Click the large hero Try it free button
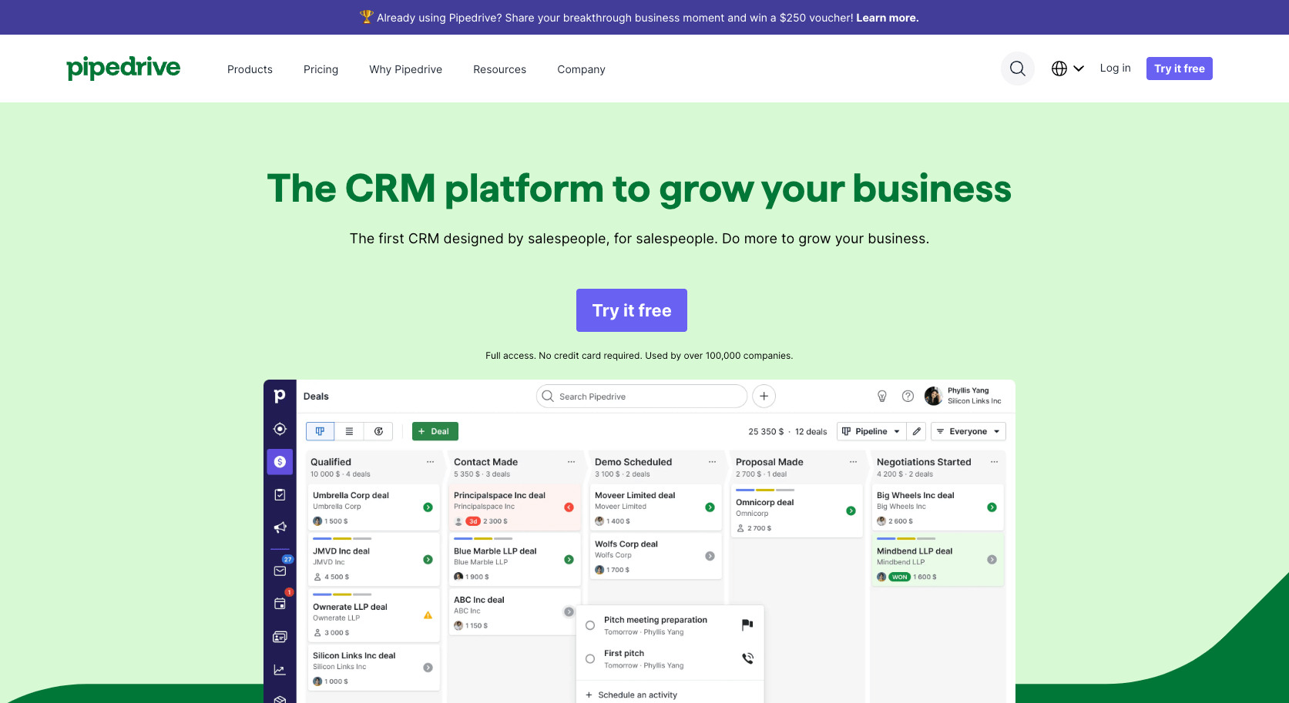The image size is (1289, 703). 631,310
